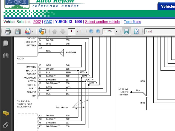Screen dimensions: 175x131
Task: Go to next page down arrow
Action: point(63,31)
